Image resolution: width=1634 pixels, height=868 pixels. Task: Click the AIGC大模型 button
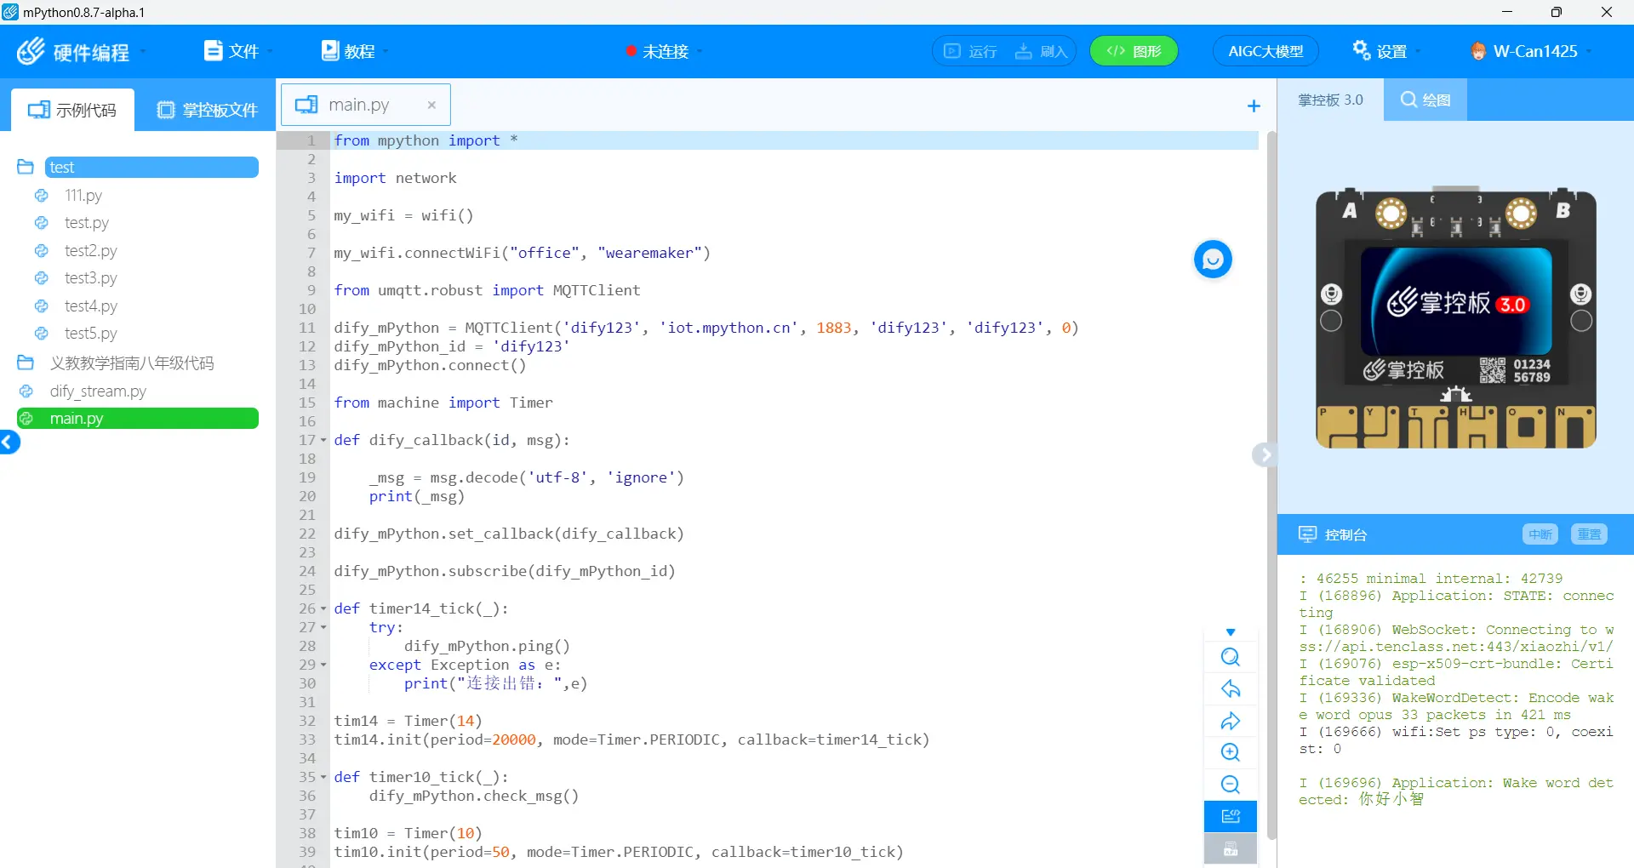pos(1265,51)
